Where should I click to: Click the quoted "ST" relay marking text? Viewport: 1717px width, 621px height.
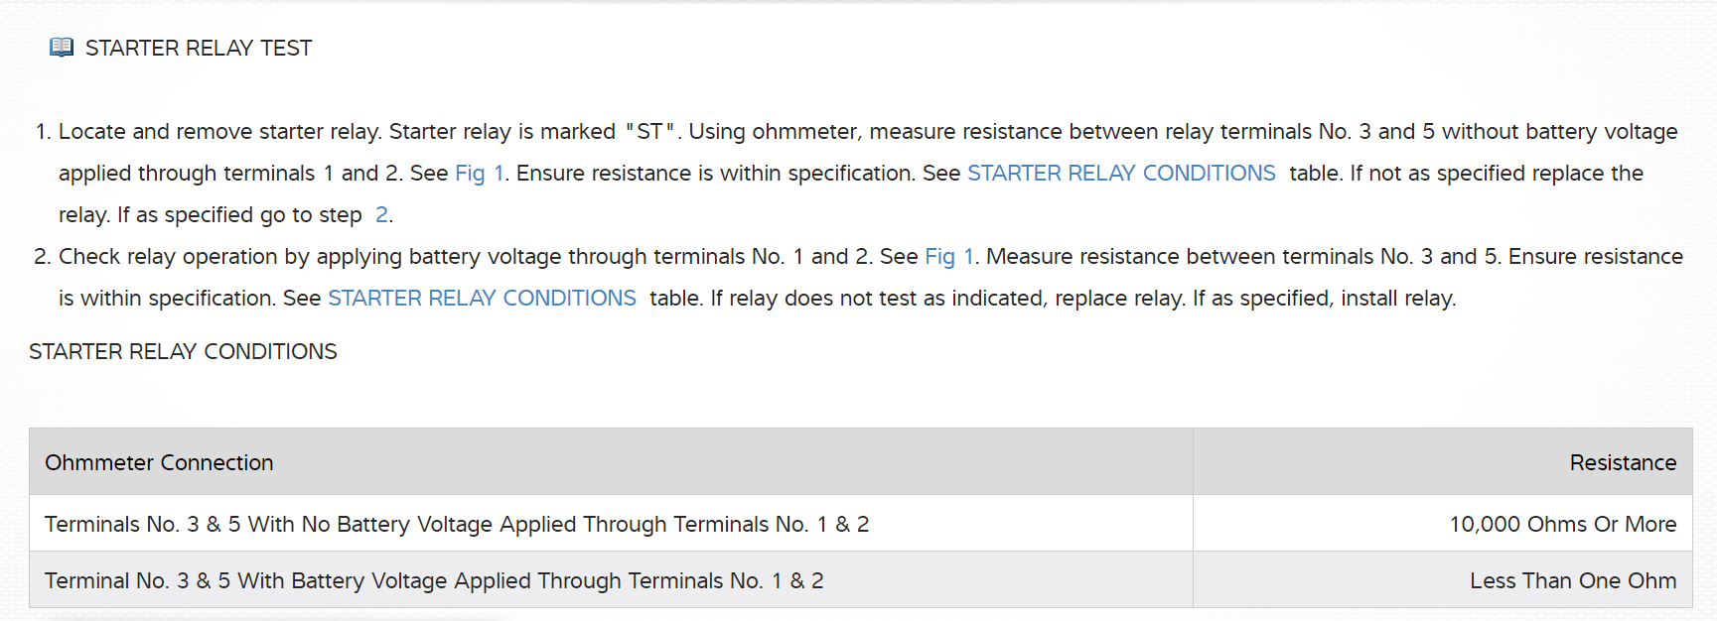pos(650,132)
